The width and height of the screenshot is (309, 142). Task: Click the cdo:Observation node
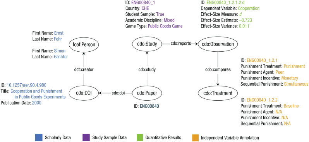(x=218, y=44)
